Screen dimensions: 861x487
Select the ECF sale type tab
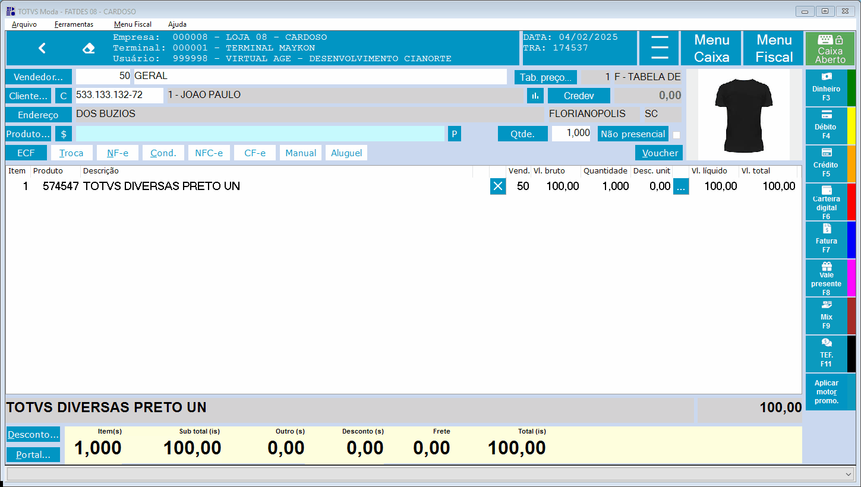[26, 153]
